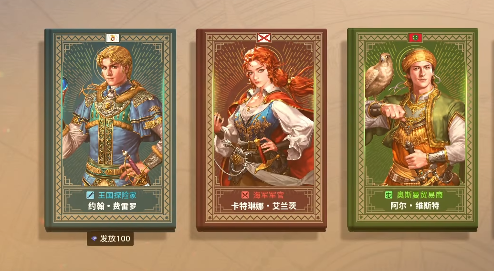Screen dimensions: 494x271
Task: Click the diamond gem icon beside 发放100
Action: click(x=94, y=239)
